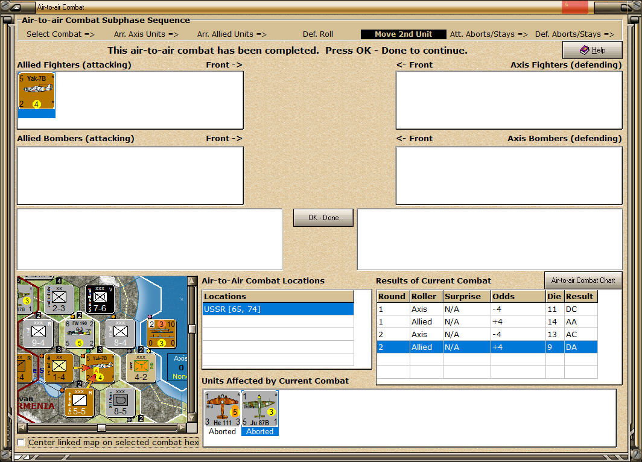Click the Locations column header
Image resolution: width=642 pixels, height=462 pixels.
278,296
